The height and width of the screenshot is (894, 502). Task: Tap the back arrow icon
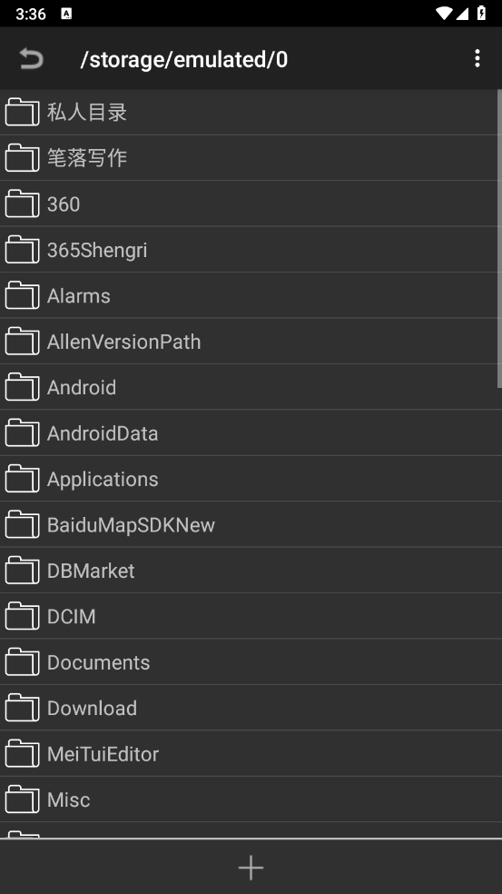click(32, 59)
